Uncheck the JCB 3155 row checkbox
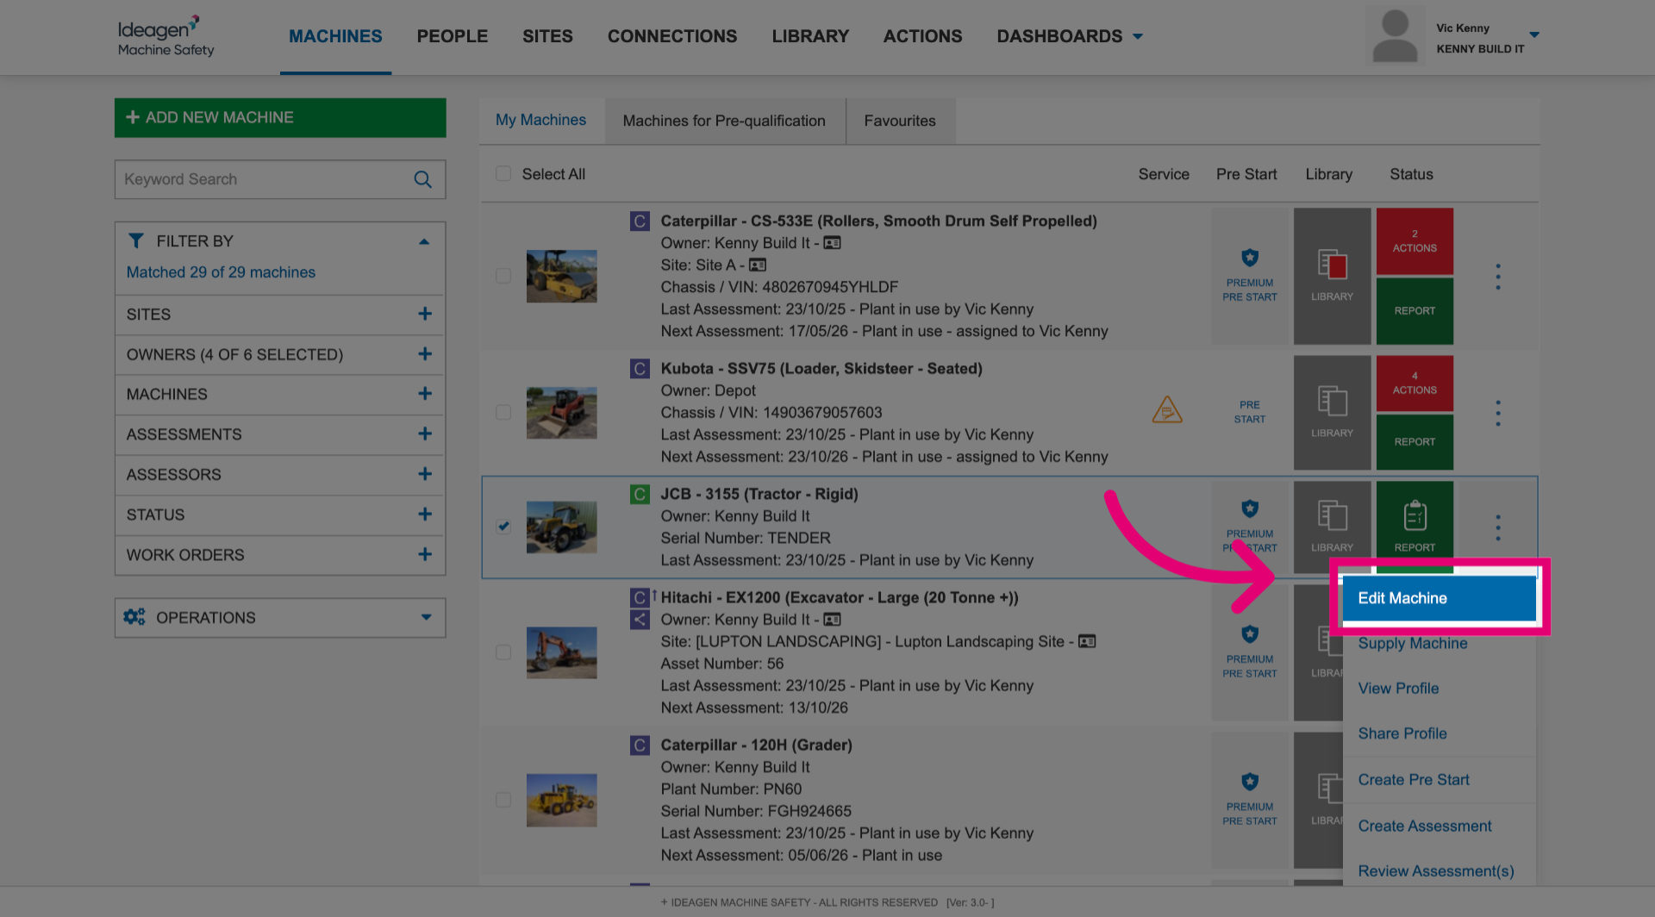 point(503,526)
